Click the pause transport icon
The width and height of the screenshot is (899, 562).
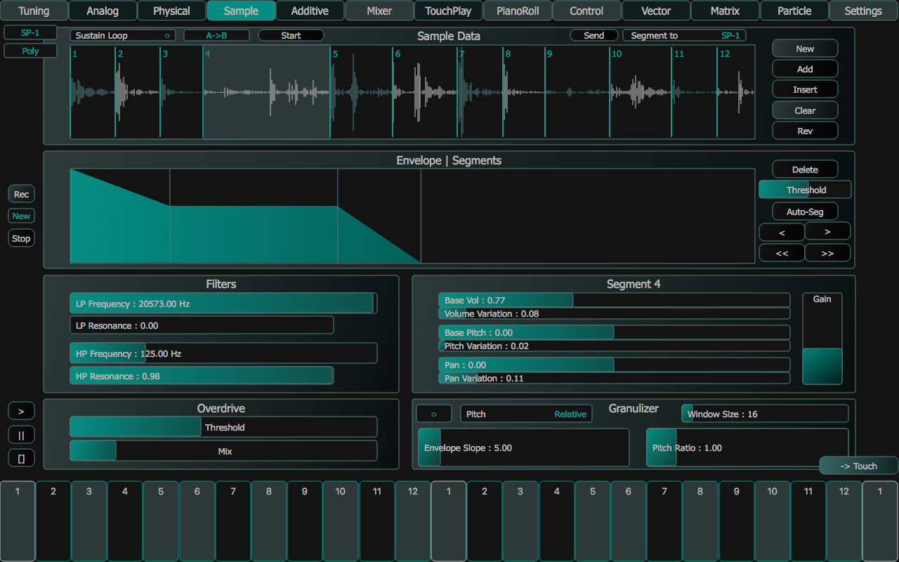[21, 434]
